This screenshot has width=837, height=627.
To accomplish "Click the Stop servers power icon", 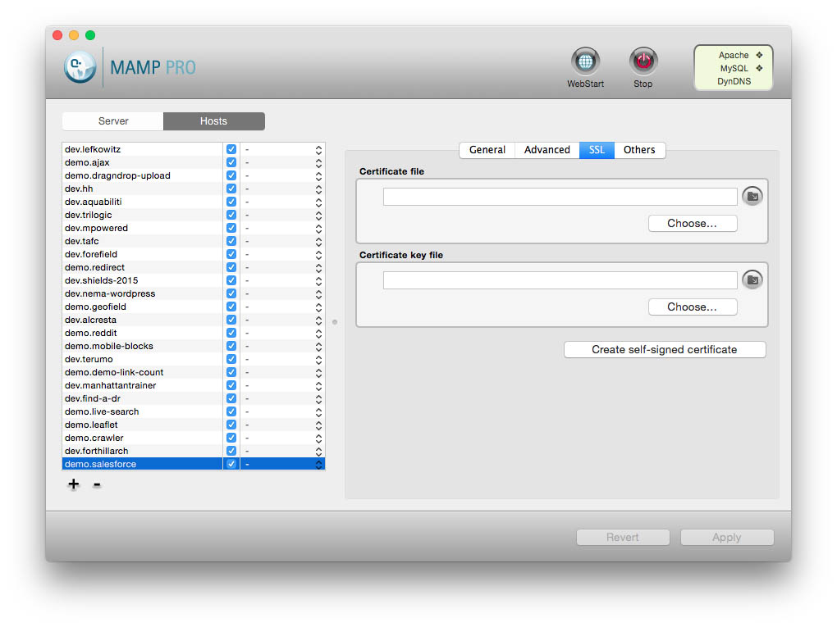I will [x=643, y=61].
